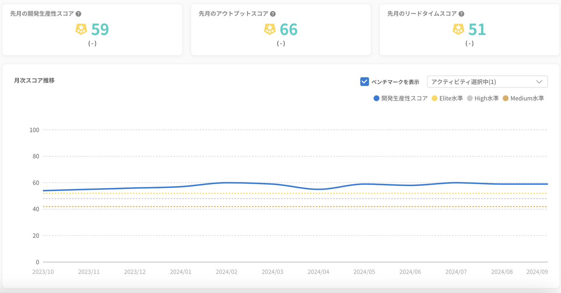Viewport: 561px width, 293px height.
Task: Click the 2024/07 x-axis label
Action: (456, 272)
